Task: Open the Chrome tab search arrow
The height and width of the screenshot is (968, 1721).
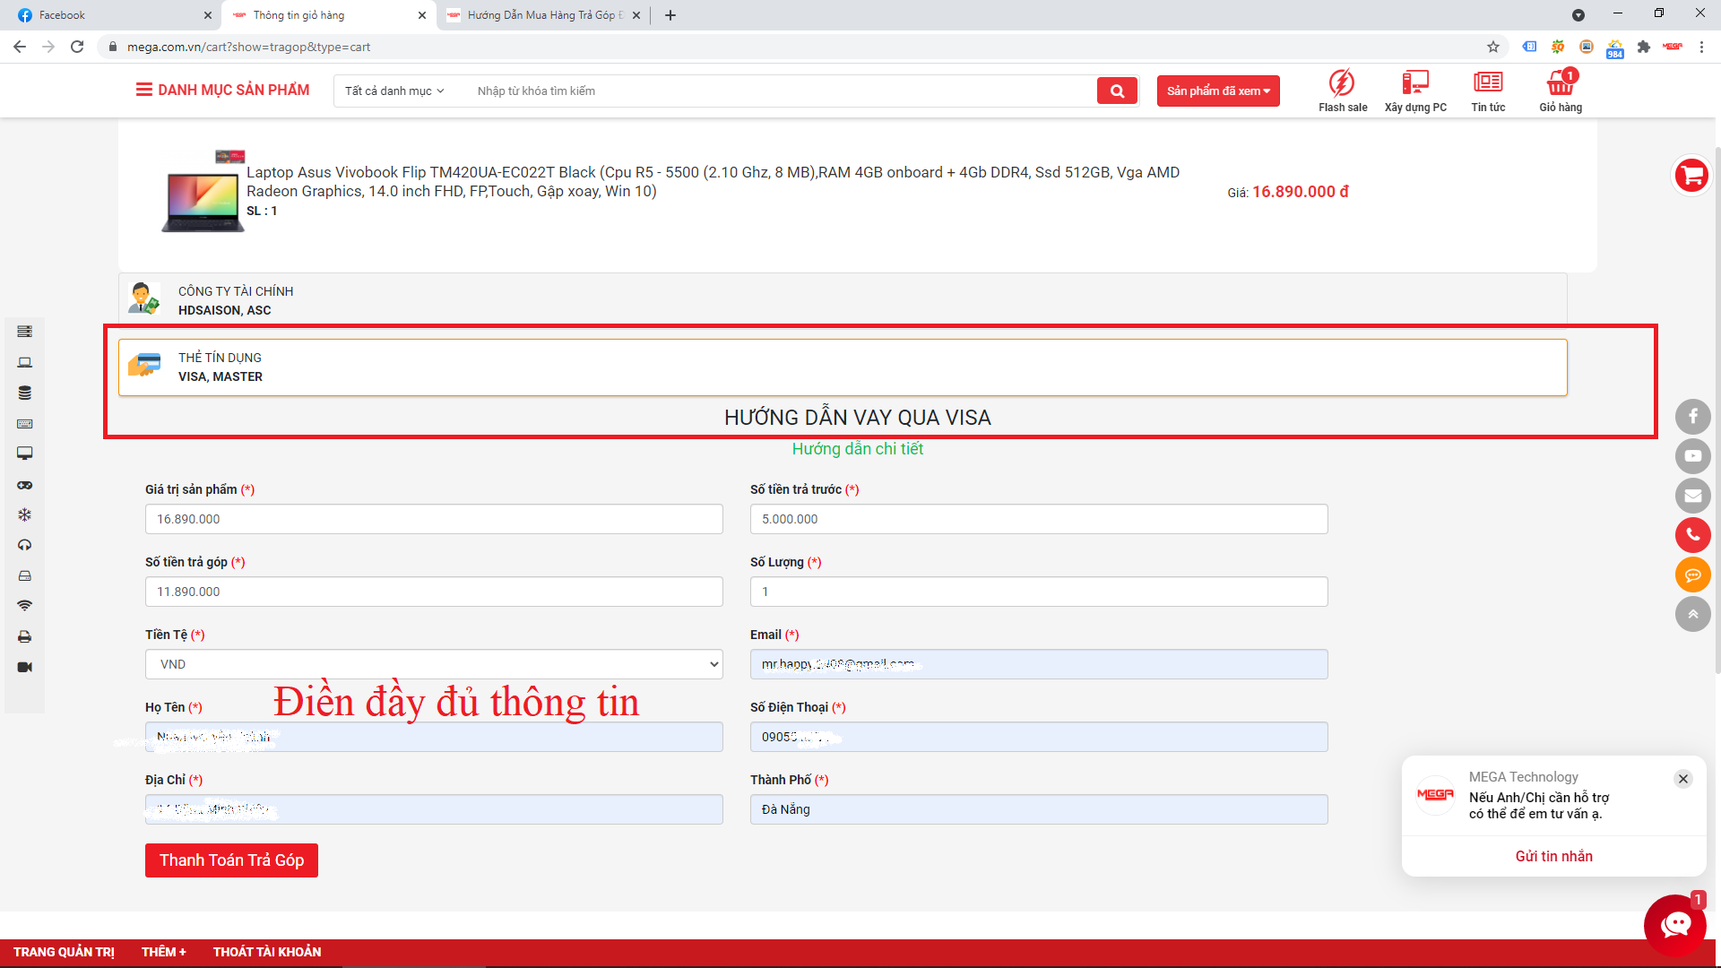Action: (x=1578, y=15)
